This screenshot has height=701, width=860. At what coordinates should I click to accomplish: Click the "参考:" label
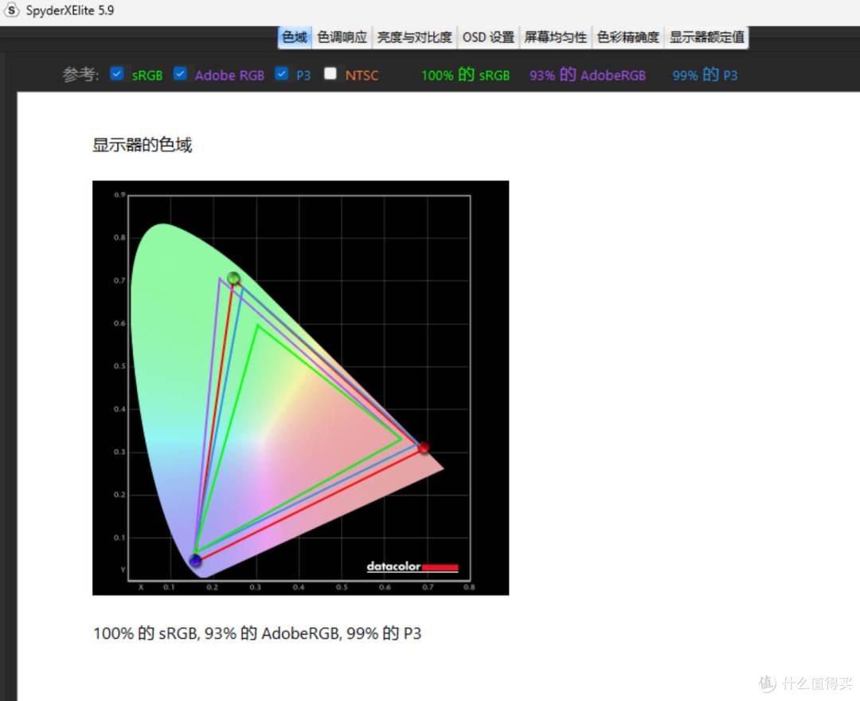[x=80, y=75]
